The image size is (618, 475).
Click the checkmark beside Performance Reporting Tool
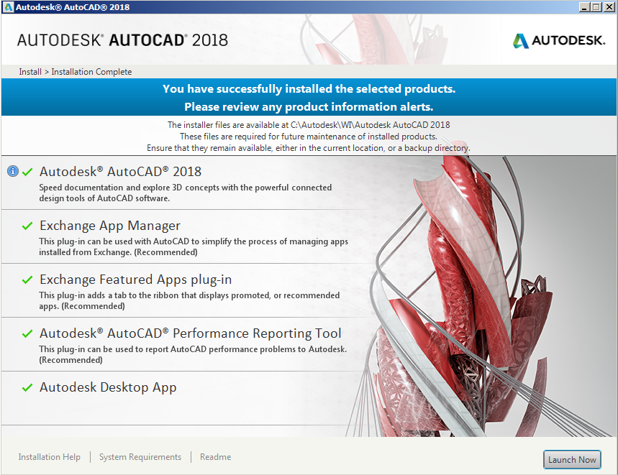pyautogui.click(x=27, y=333)
